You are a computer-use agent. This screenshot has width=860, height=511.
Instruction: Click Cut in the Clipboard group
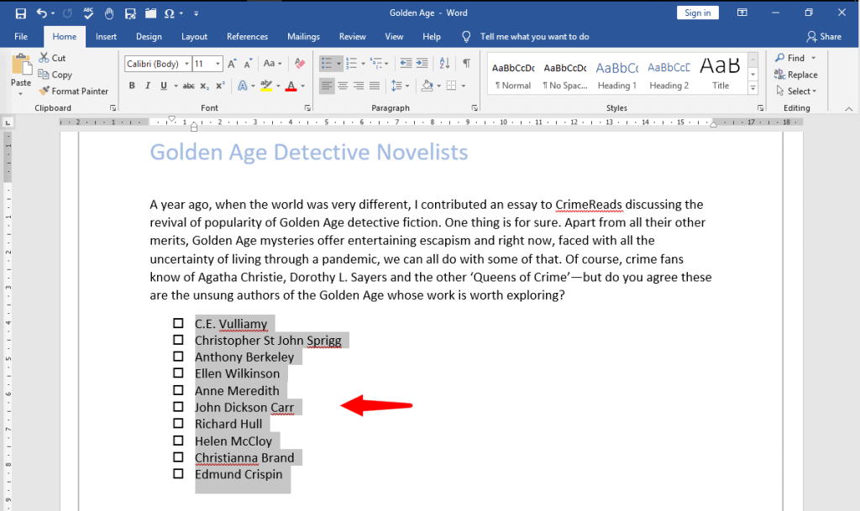point(53,58)
